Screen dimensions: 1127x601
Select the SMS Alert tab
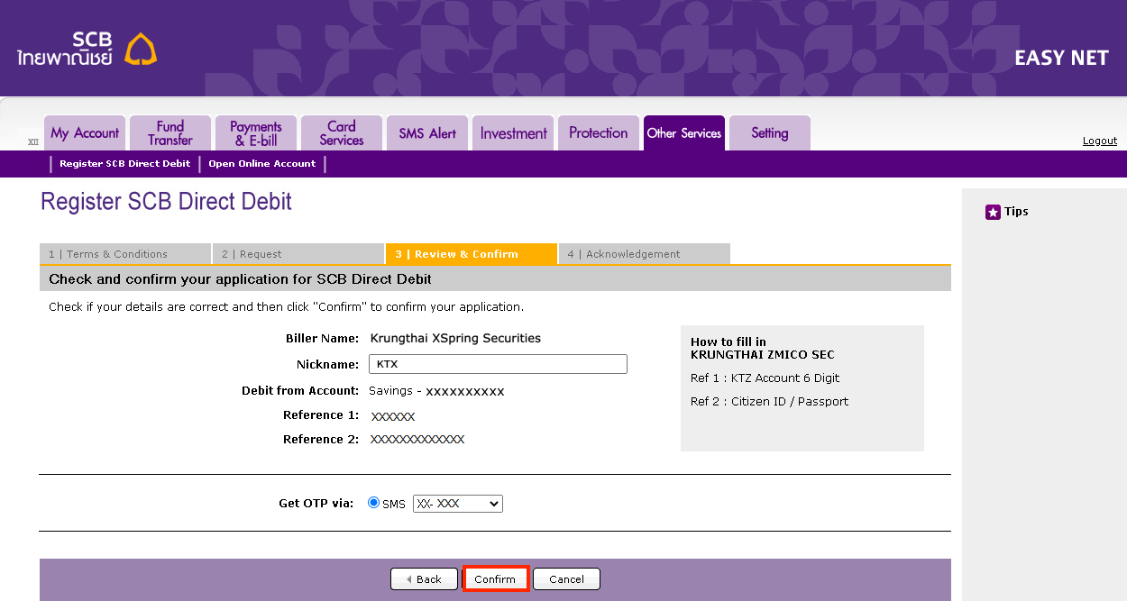point(427,133)
